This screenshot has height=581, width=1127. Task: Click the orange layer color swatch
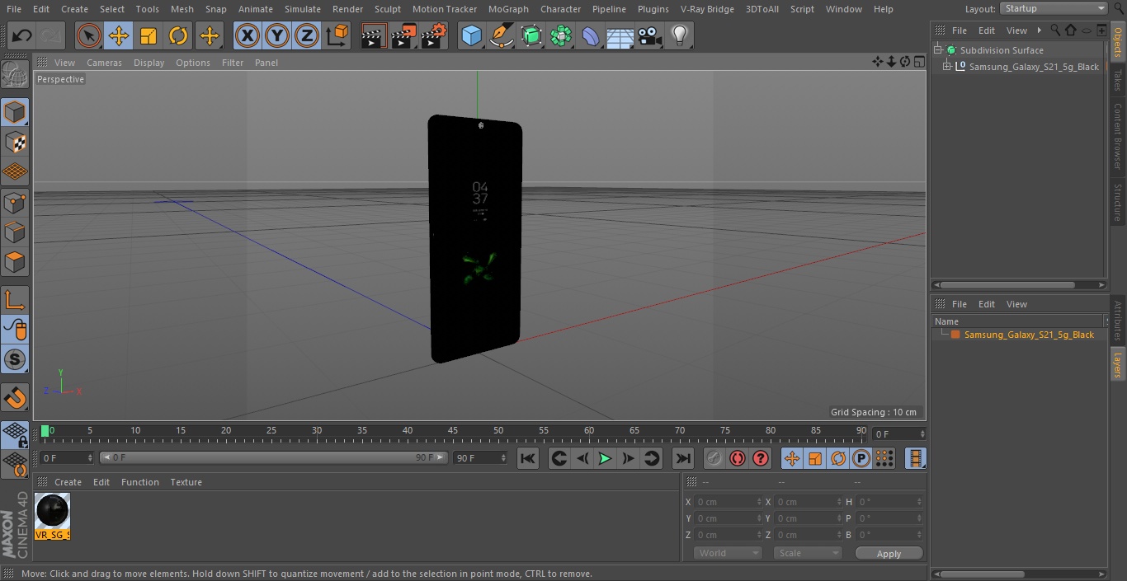(955, 335)
